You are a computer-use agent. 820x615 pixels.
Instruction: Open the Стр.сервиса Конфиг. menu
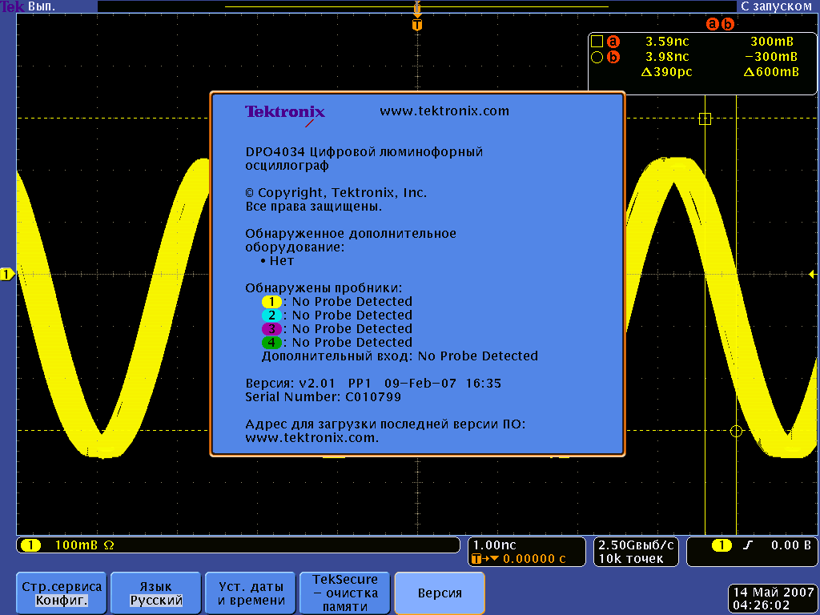pos(62,593)
